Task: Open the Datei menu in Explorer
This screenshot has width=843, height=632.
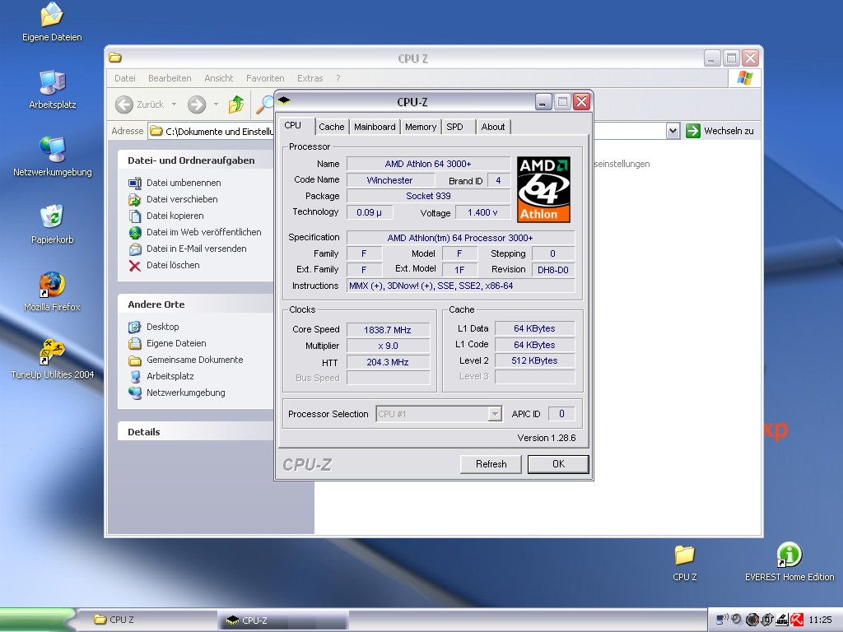Action: [x=125, y=78]
